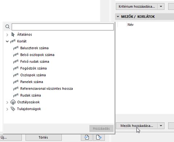Click into the field search box
The width and height of the screenshot is (174, 142).
[63, 27]
